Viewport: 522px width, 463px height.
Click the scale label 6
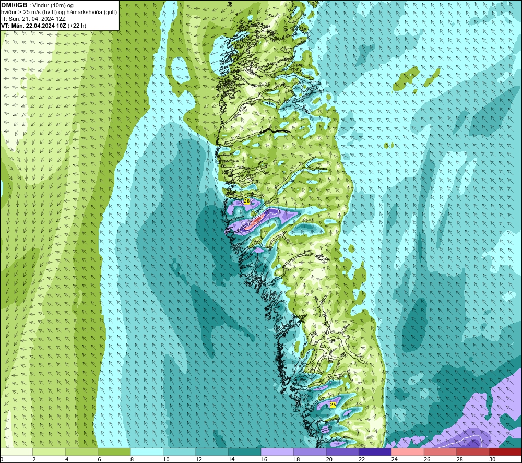[x=99, y=459]
